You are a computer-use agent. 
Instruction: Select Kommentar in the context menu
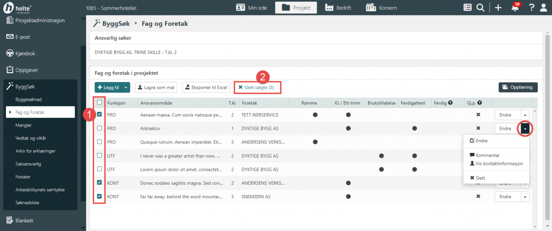click(x=485, y=155)
